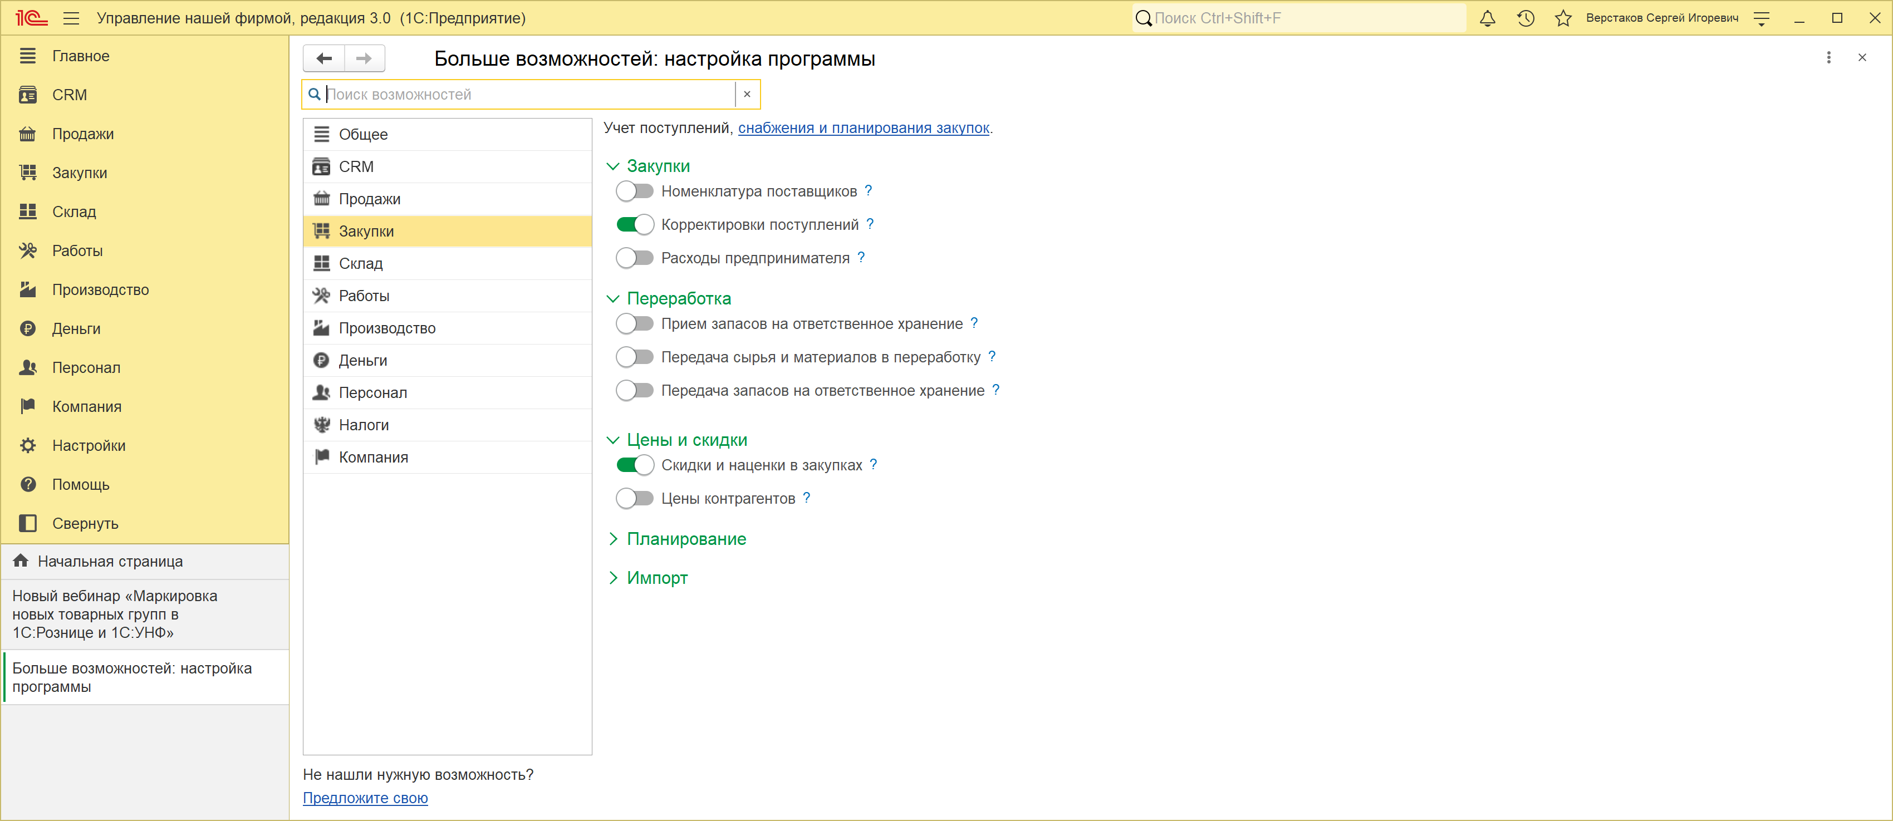The height and width of the screenshot is (821, 1893).
Task: Enable Цены контрагентов toggle
Action: click(x=634, y=499)
